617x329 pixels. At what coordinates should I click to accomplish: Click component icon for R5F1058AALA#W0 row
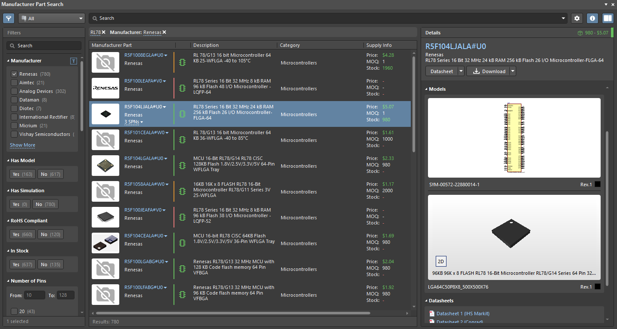(x=182, y=191)
